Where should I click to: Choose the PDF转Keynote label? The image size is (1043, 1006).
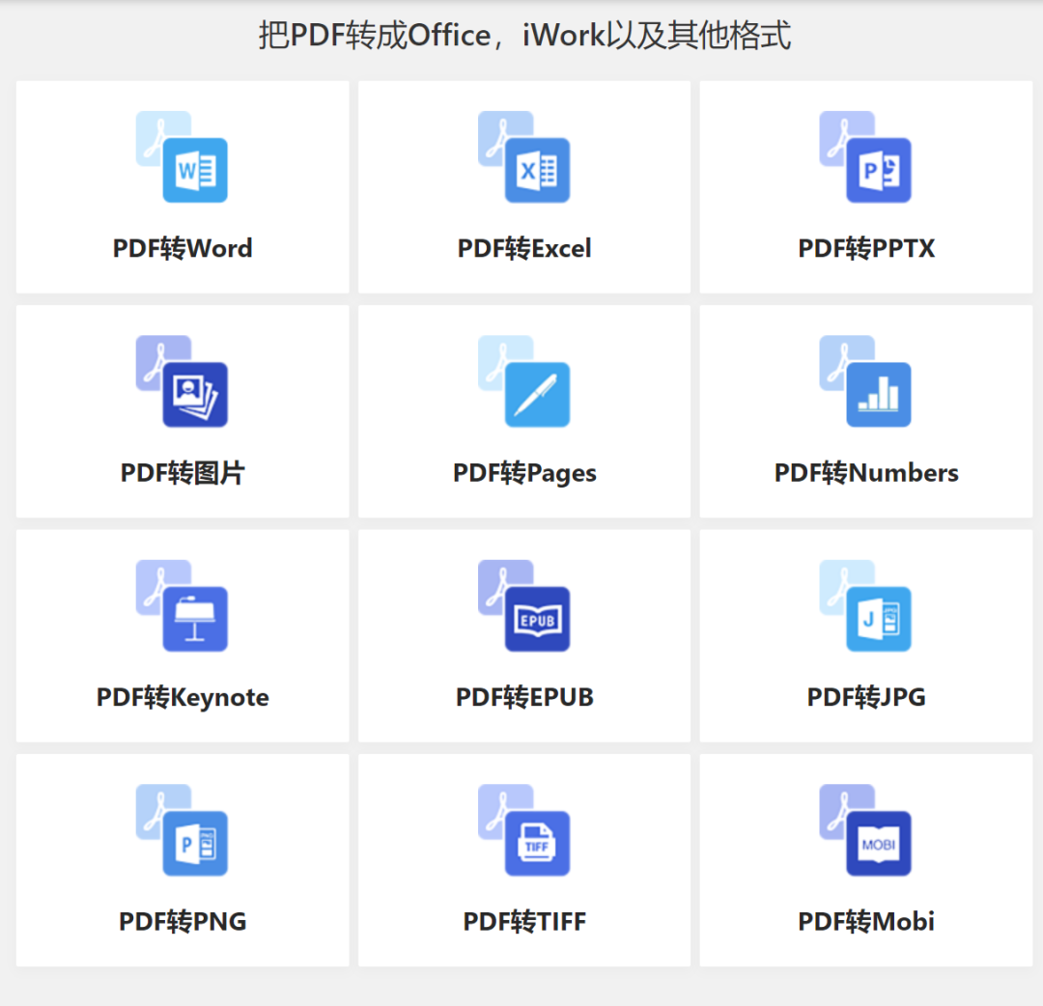tap(183, 697)
